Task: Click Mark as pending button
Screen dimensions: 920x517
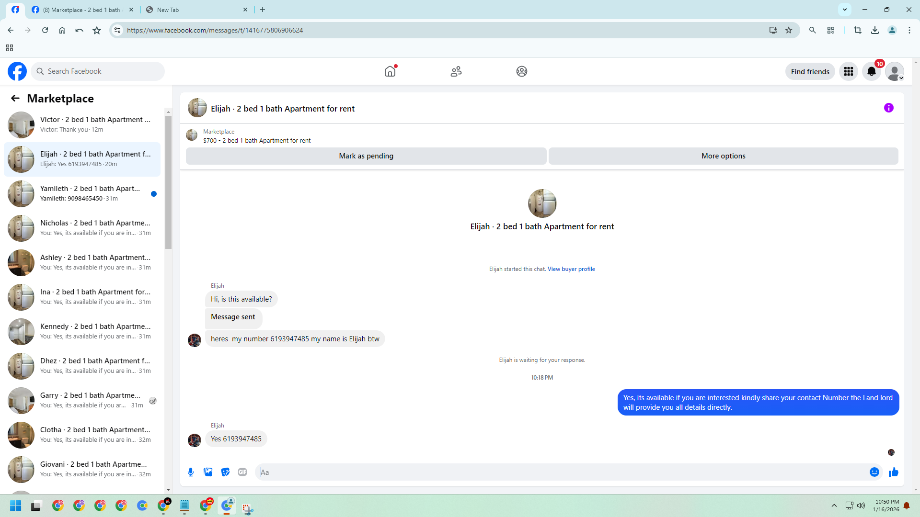Action: click(366, 156)
